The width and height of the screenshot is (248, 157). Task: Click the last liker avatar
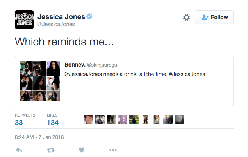pos(179,119)
